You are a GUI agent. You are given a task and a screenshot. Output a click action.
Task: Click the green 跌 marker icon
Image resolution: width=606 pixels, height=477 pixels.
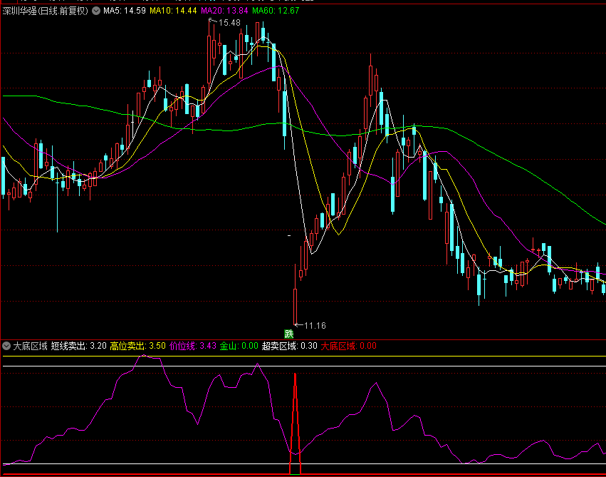click(288, 334)
